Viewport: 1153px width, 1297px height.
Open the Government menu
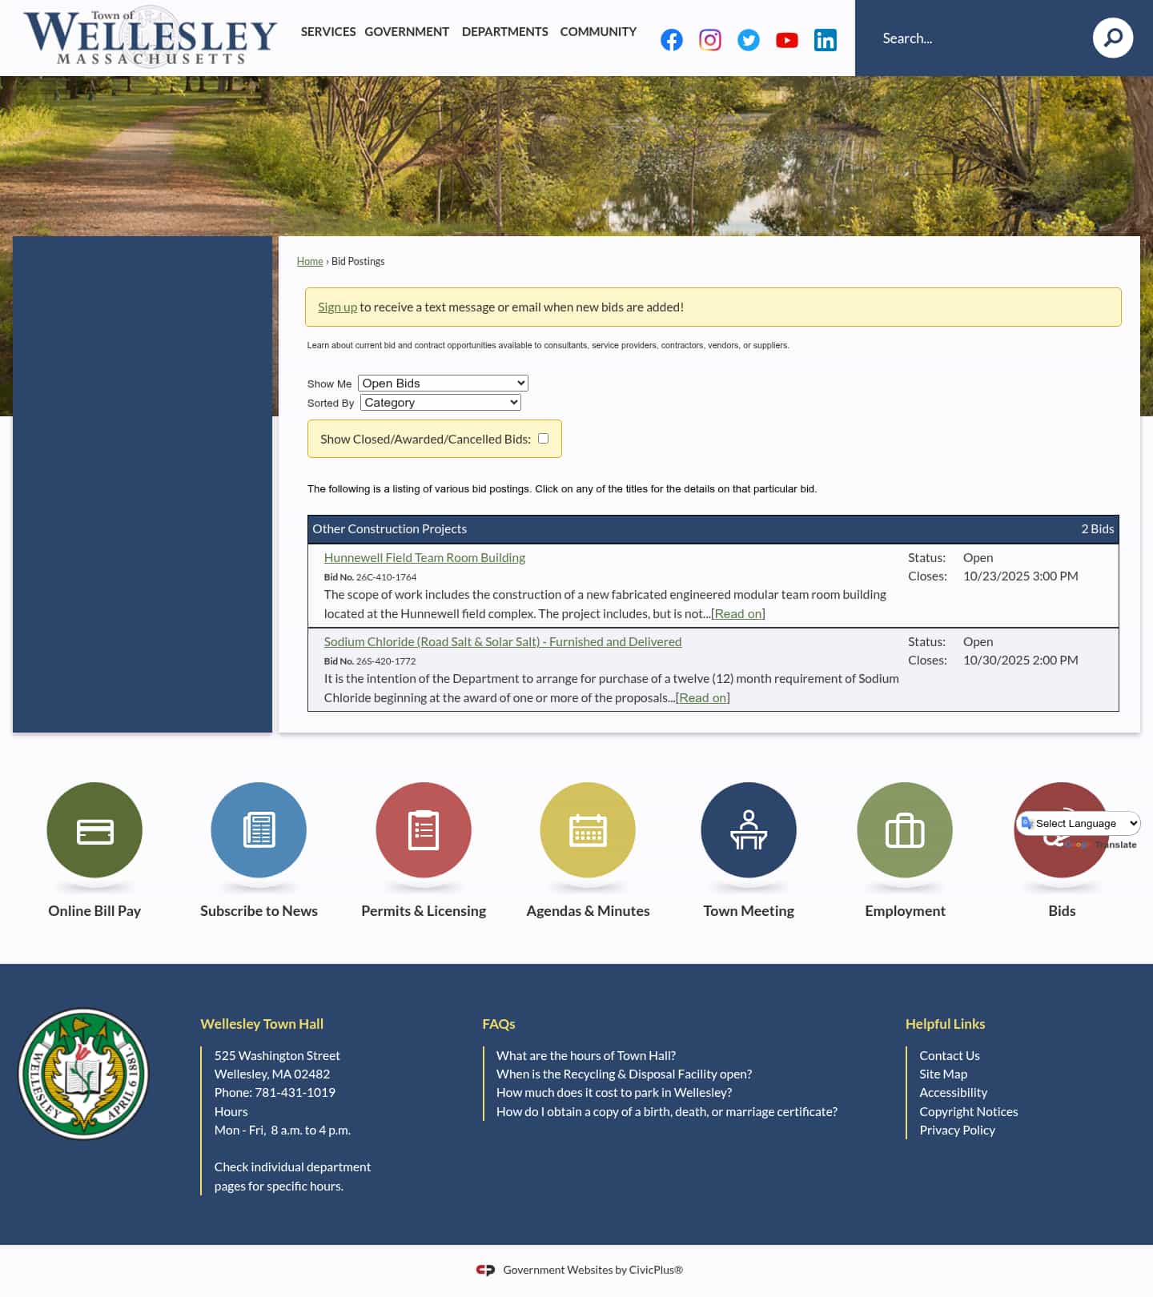(407, 32)
